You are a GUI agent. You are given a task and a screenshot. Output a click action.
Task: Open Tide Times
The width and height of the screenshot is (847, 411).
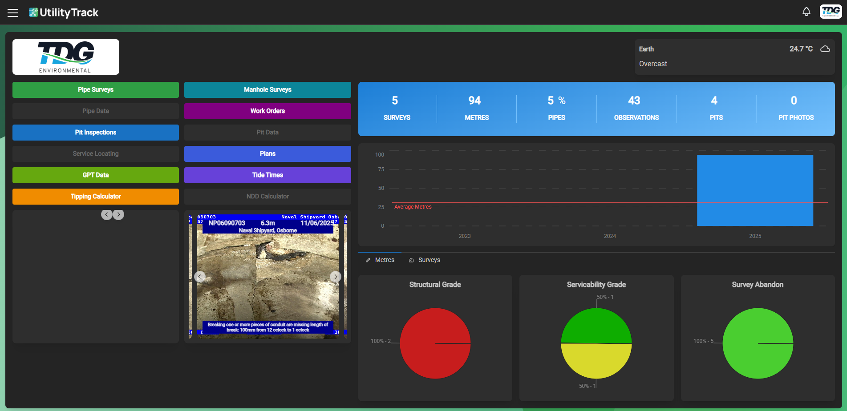pyautogui.click(x=267, y=175)
